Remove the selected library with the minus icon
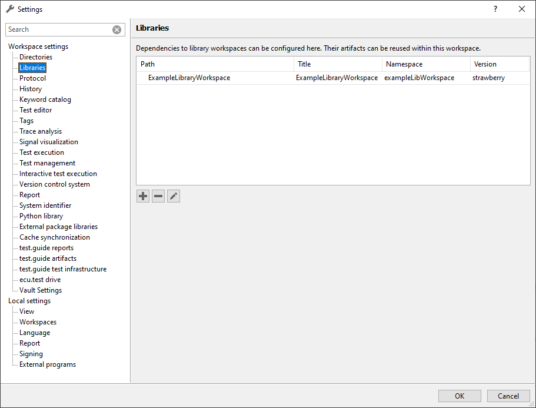The width and height of the screenshot is (536, 408). point(158,196)
